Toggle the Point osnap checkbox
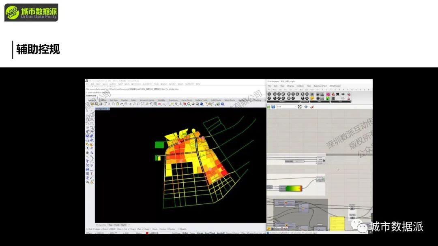The height and width of the screenshot is (246, 438). (x=102, y=229)
